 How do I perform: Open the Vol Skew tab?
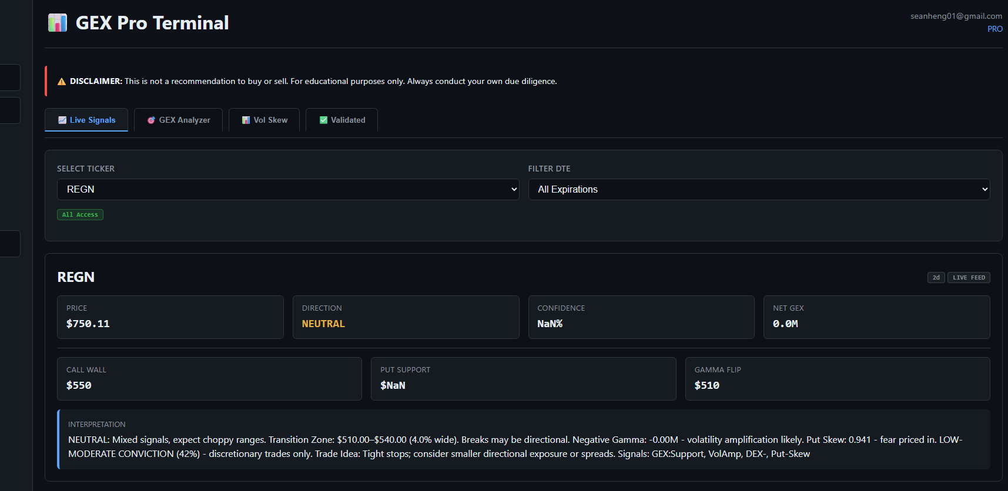tap(264, 120)
